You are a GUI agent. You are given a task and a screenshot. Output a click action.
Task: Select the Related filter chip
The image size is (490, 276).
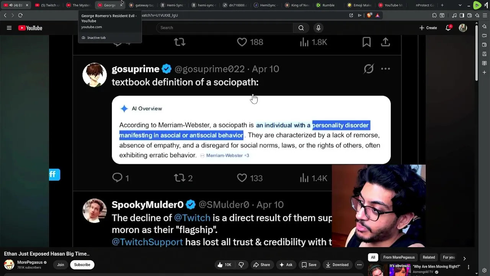click(x=429, y=257)
